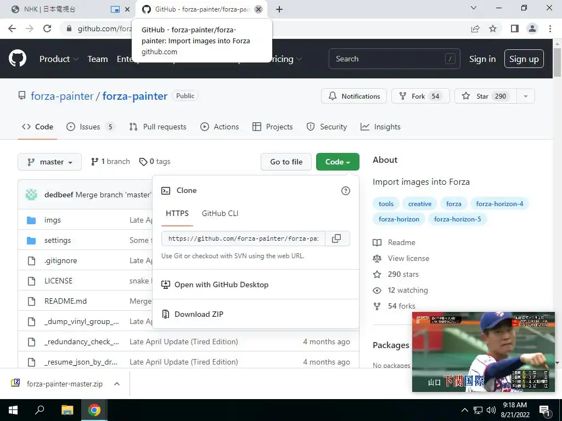Select the Code repository tab
The width and height of the screenshot is (562, 421).
coord(37,127)
